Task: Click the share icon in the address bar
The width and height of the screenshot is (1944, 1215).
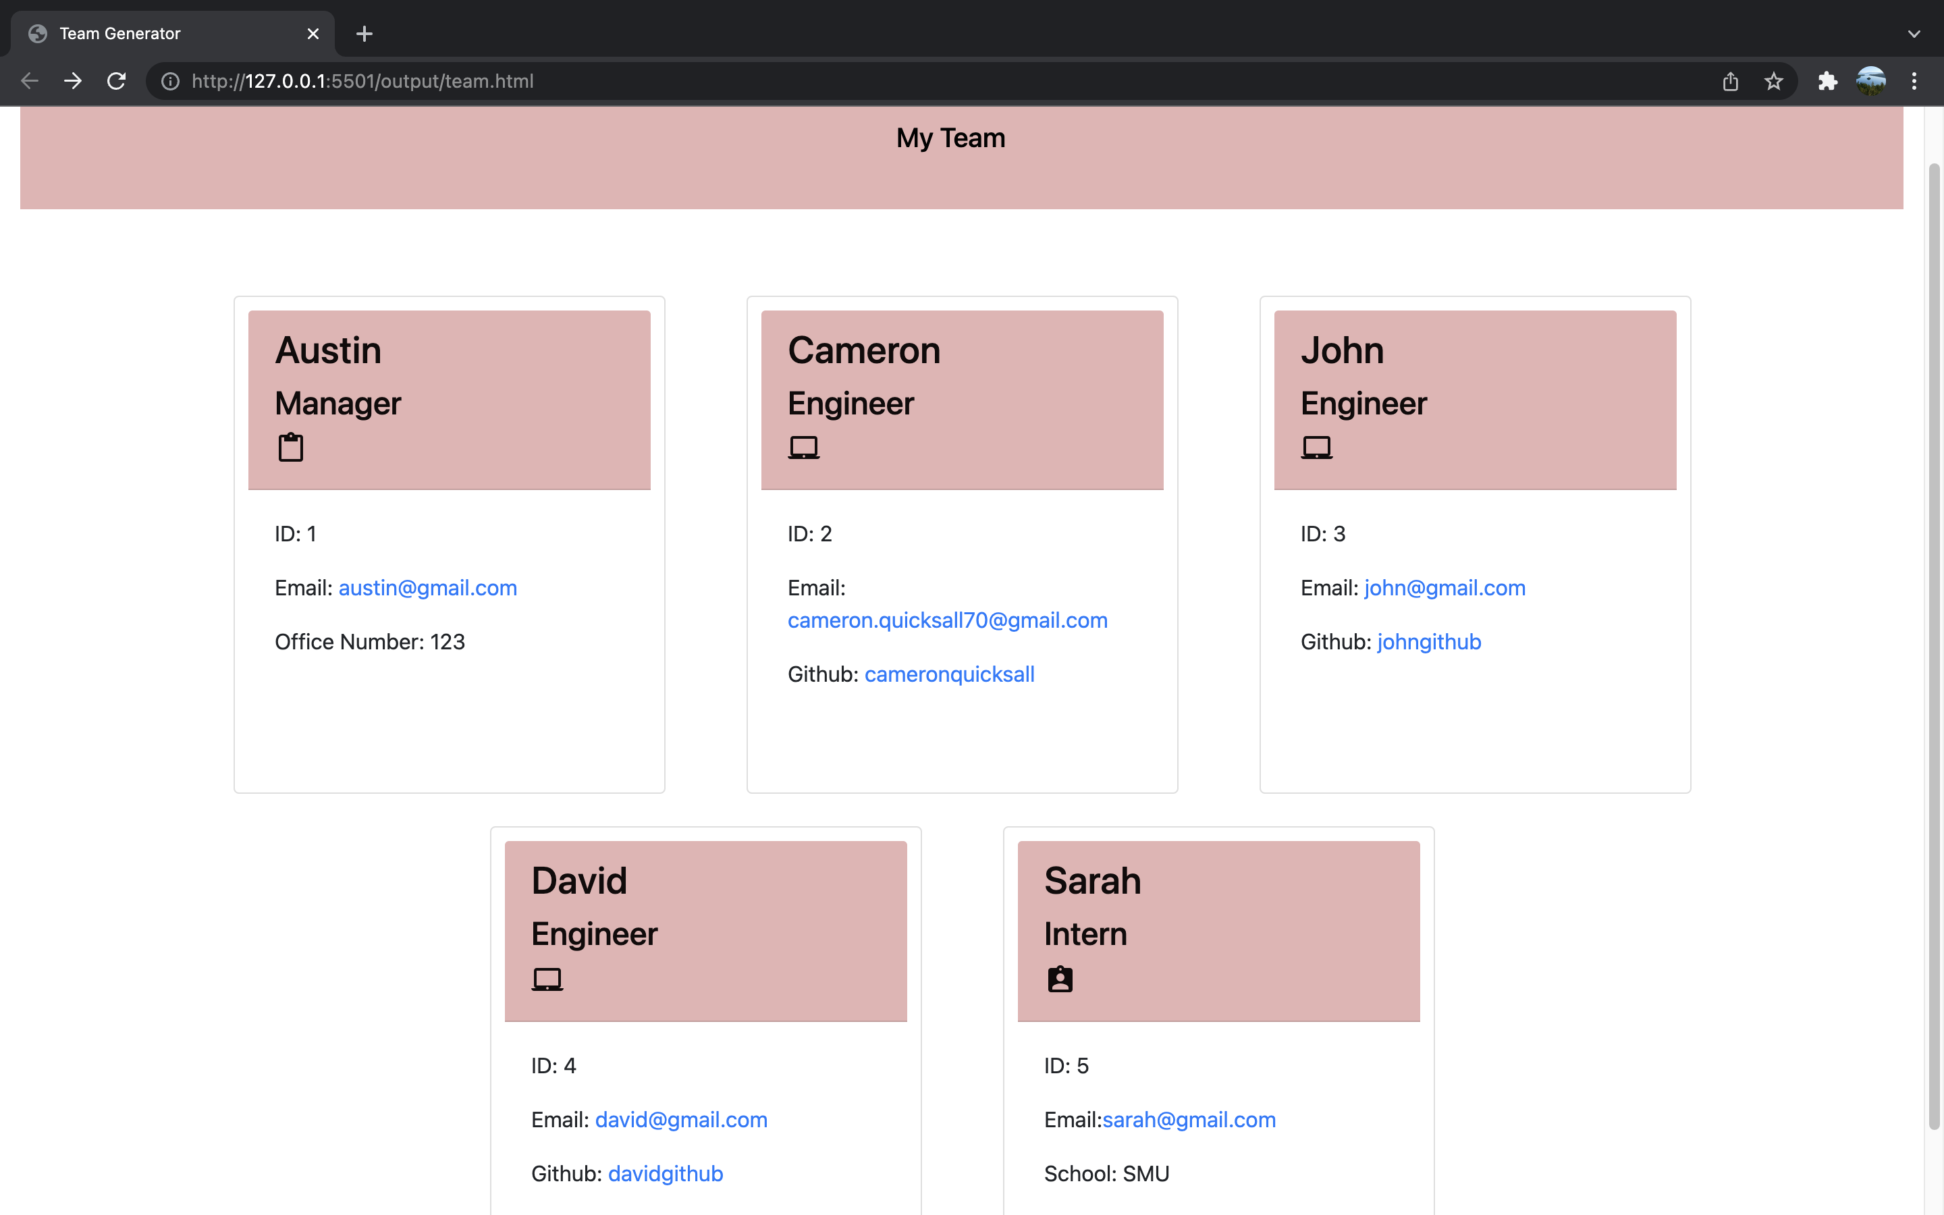Action: coord(1730,80)
